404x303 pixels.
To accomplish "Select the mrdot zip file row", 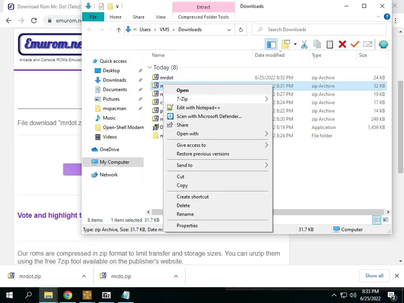I will point(268,78).
